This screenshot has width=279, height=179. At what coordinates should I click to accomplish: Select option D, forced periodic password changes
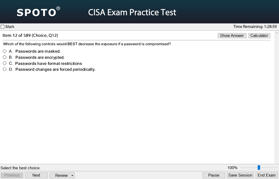coord(5,69)
